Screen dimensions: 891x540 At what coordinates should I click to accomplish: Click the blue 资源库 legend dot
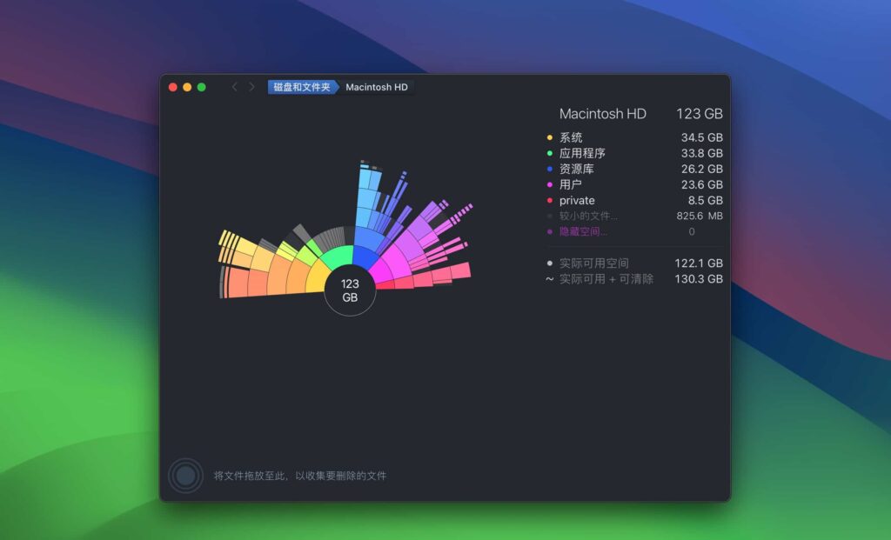(548, 169)
